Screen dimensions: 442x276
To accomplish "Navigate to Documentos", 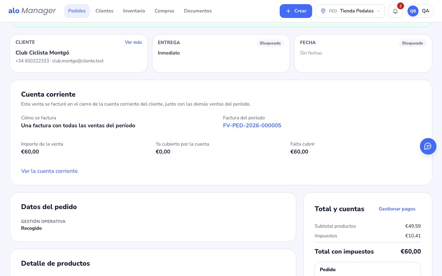I will tap(198, 11).
